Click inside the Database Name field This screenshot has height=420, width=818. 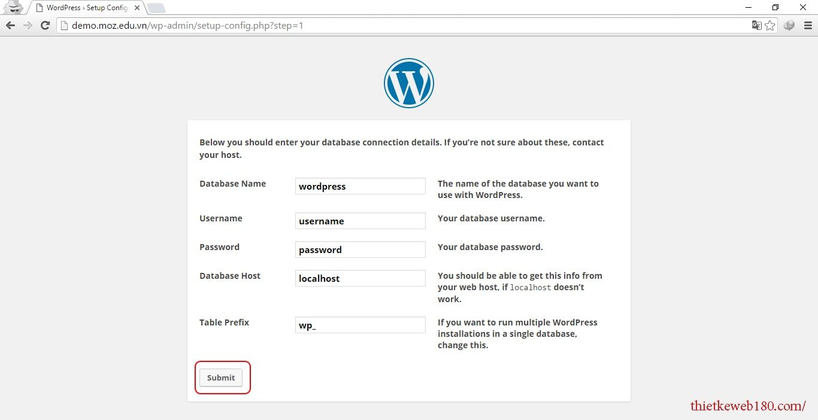(x=359, y=186)
